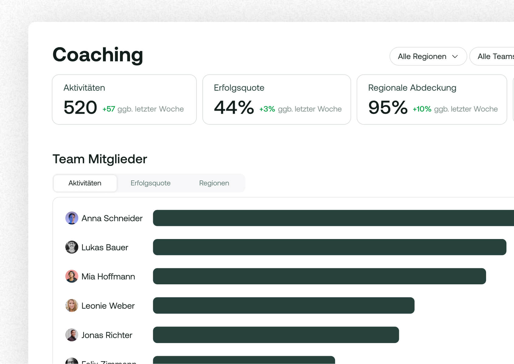This screenshot has width=514, height=364.
Task: Switch to the Aktivitäten tab
Action: pyautogui.click(x=85, y=183)
